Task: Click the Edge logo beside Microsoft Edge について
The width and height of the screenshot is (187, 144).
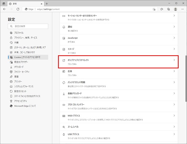Action: pos(11,106)
